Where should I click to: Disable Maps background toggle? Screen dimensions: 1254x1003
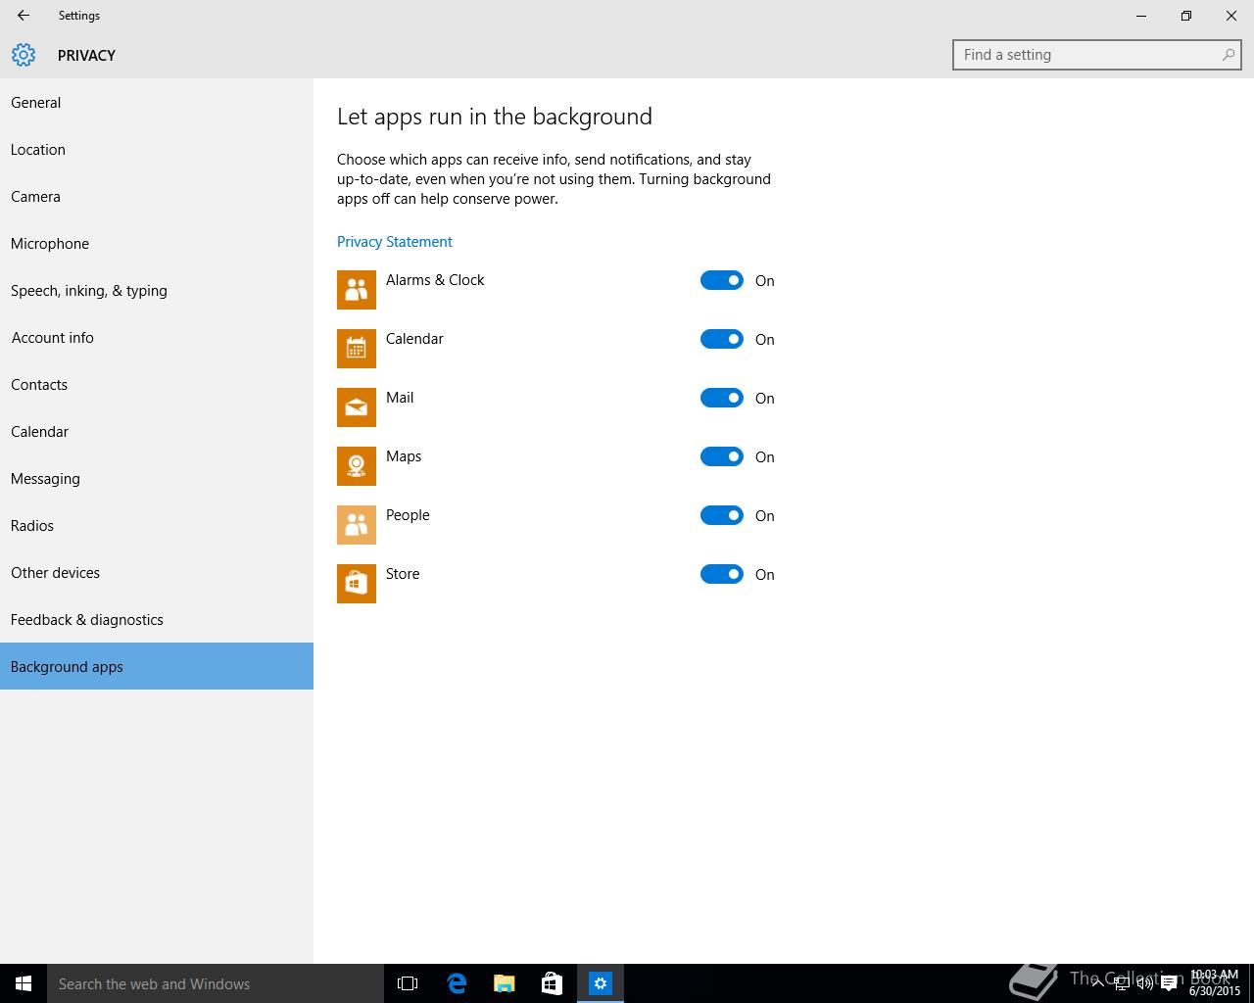[x=722, y=456]
